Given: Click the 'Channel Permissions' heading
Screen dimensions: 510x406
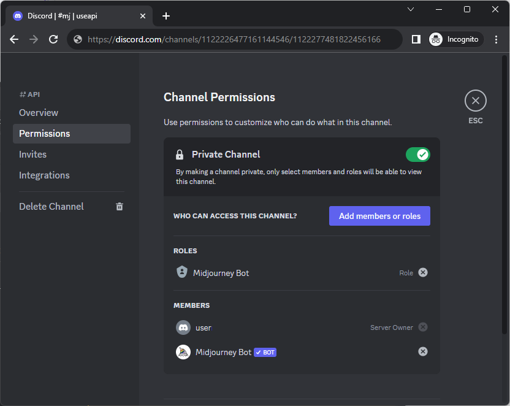Looking at the screenshot, I should (x=219, y=98).
